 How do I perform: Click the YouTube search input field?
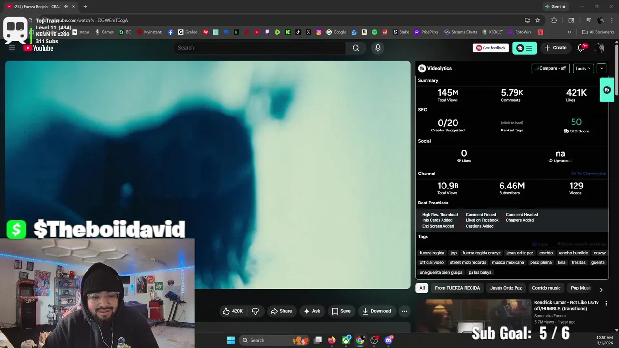point(259,48)
